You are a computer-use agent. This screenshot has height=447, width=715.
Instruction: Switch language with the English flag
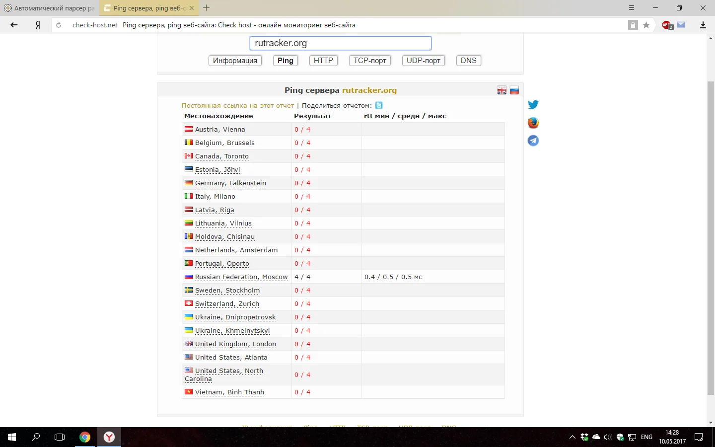pyautogui.click(x=502, y=90)
